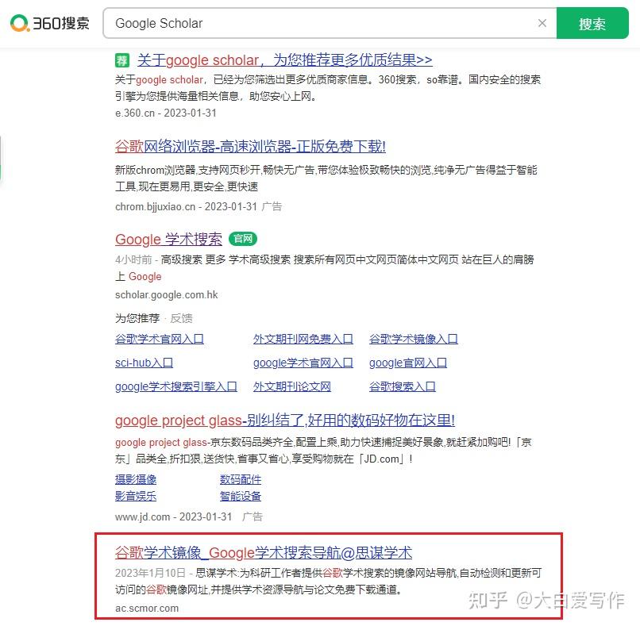Open 智能设备 sublink under JD ad
The image size is (640, 626).
pyautogui.click(x=241, y=496)
